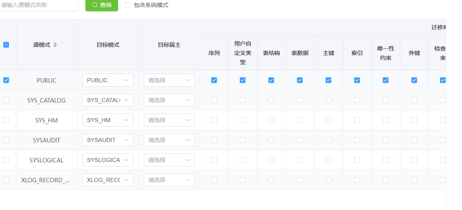Screen dimensions: 462x210
Task: Sort by 源模式 column sort icon
Action: [55, 45]
